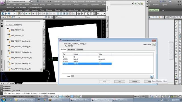Close the tool palettes panel with X
Viewport: 182px width, 102px height.
pos(2,21)
